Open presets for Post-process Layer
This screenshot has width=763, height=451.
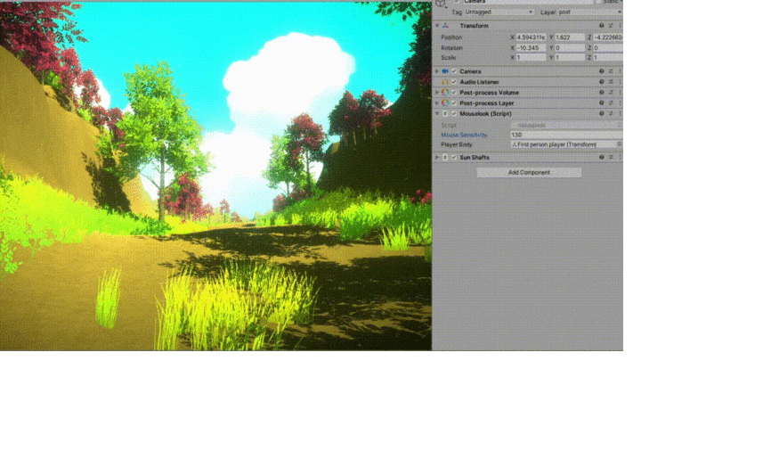[611, 103]
